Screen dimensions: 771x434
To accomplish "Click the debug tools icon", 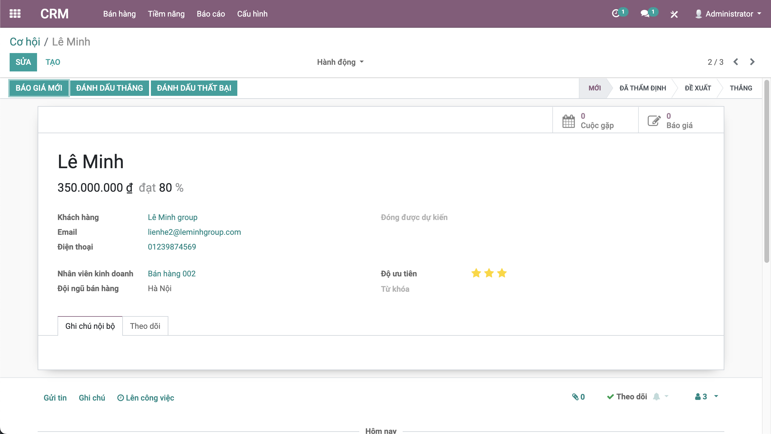I will tap(674, 14).
